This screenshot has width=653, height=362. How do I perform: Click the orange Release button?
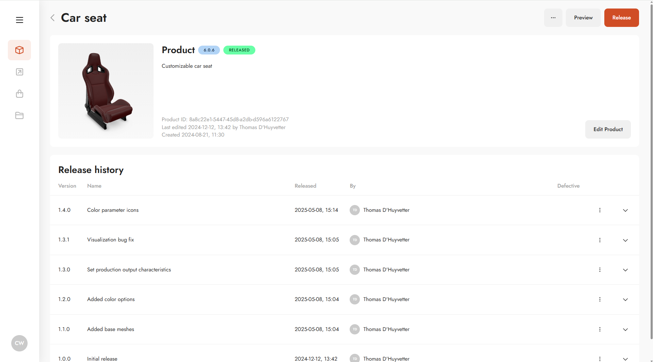point(621,18)
